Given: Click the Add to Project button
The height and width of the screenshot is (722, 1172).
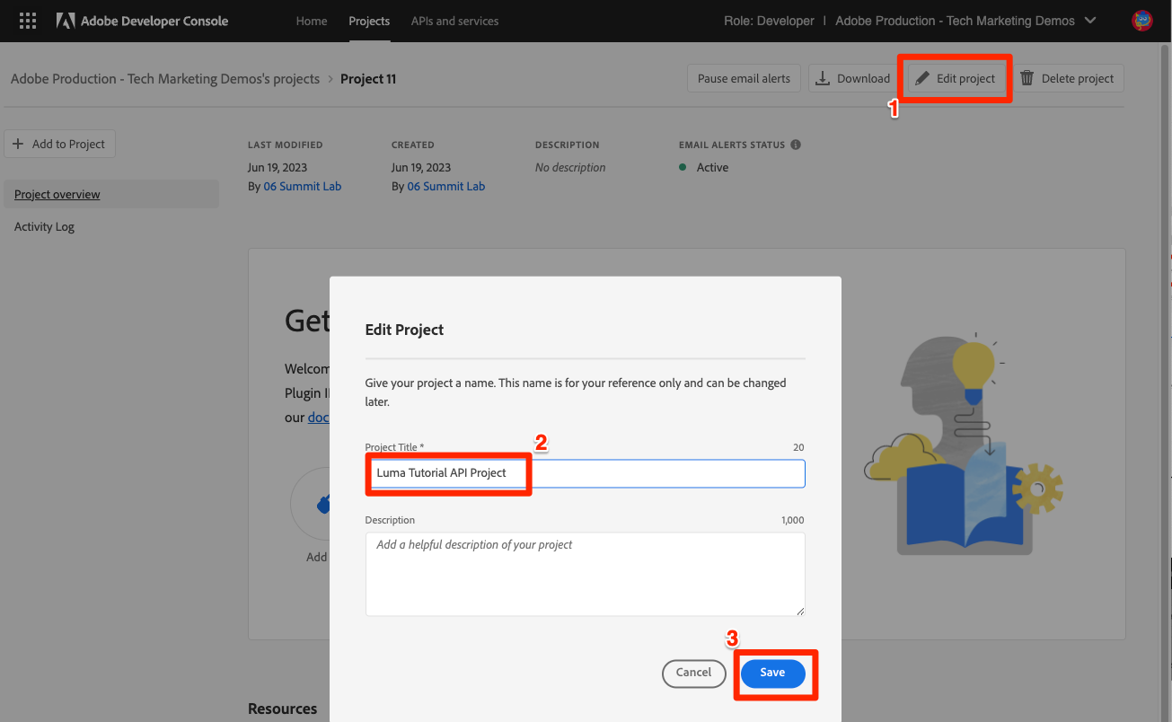Looking at the screenshot, I should [x=59, y=144].
